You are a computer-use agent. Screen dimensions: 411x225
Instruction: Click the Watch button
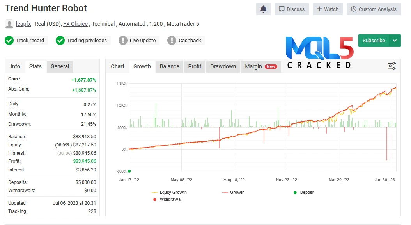(x=328, y=9)
